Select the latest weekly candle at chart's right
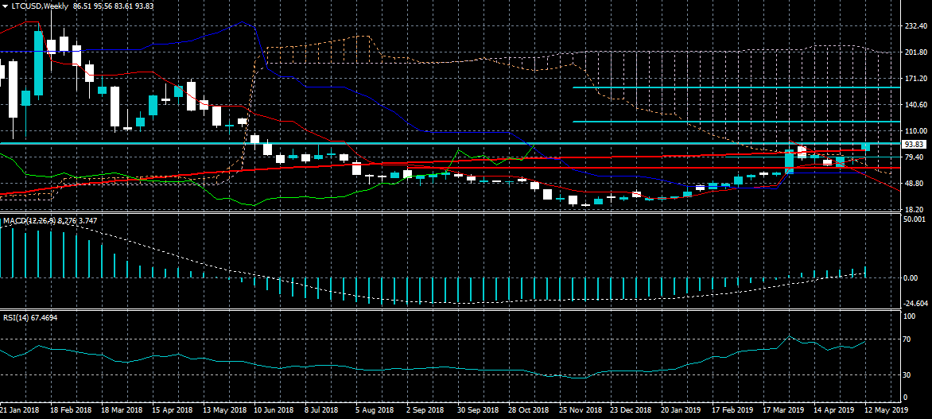Screen dimensions: 932x419 pos(865,147)
